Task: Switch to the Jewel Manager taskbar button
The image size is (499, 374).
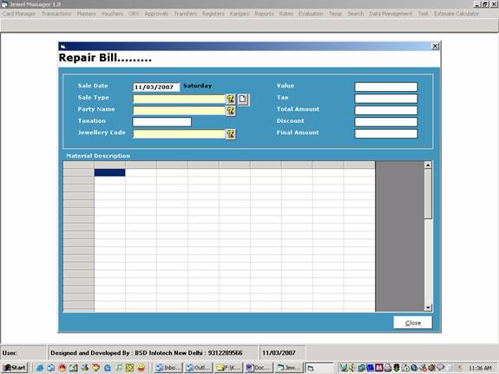Action: point(289,368)
